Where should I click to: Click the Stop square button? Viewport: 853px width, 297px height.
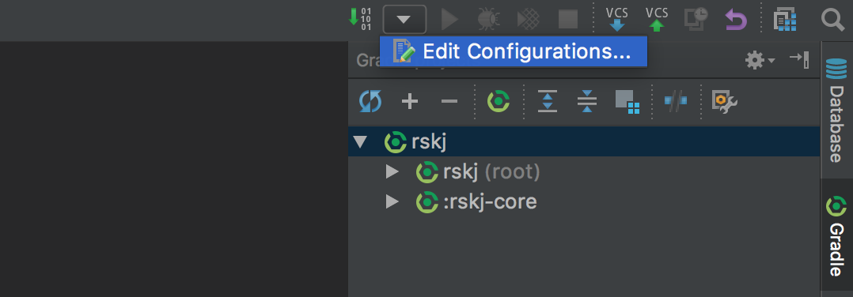[568, 20]
